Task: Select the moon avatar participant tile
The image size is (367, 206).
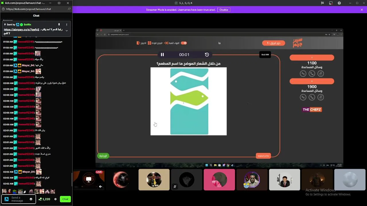Action: (350, 180)
